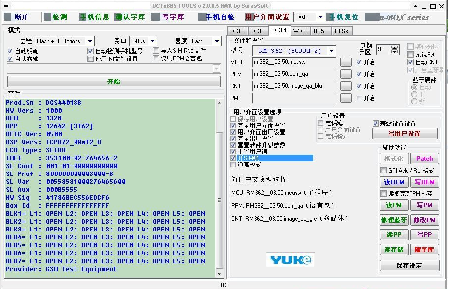Click the 写UEM button
Image resolution: width=449 pixels, height=289 pixels.
(x=424, y=182)
